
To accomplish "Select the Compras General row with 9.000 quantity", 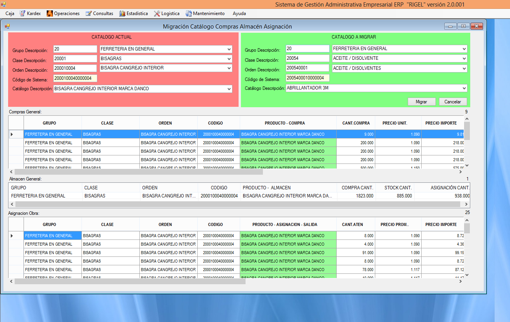I will pyautogui.click(x=236, y=134).
